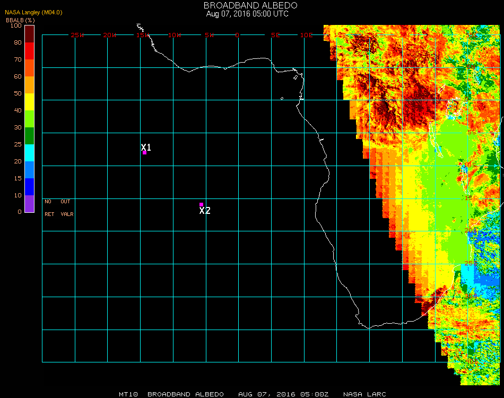Click the dark red 80-100 colorbar segment
The height and width of the screenshot is (398, 504).
(29, 34)
